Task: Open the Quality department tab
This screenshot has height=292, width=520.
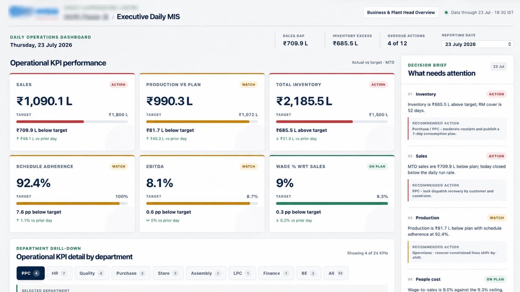Action: click(x=92, y=273)
